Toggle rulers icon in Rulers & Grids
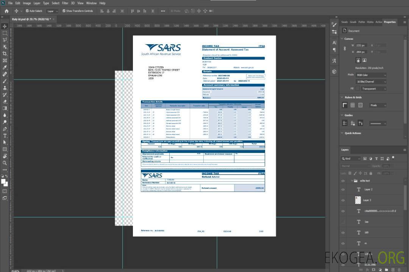This screenshot has width=409, height=272. [345, 105]
